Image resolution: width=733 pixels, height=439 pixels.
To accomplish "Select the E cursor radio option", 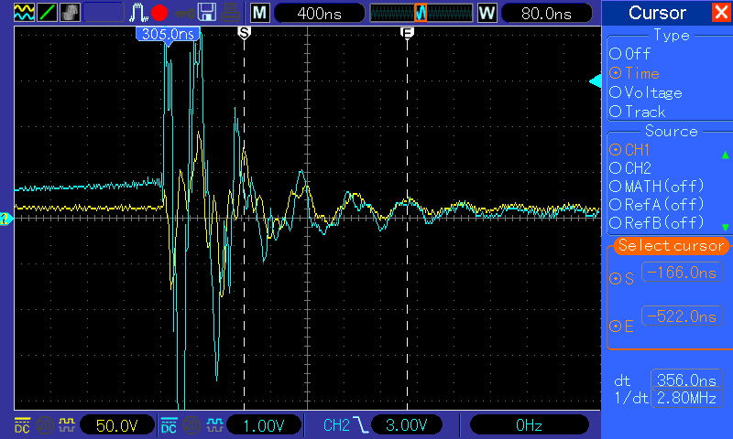I will coord(615,326).
